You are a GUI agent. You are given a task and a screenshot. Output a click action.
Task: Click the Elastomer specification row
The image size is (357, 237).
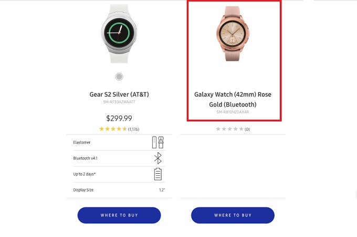[x=119, y=142]
